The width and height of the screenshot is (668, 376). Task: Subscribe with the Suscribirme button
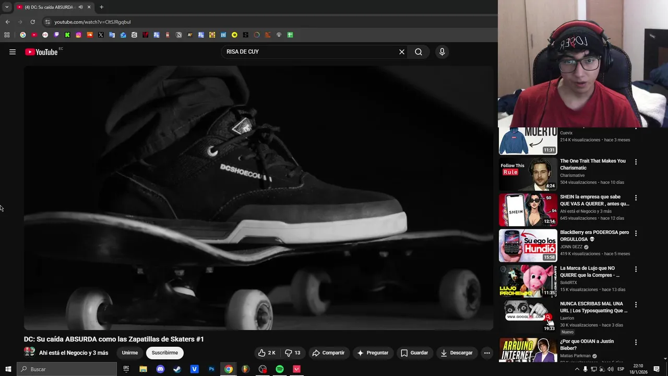tap(164, 353)
